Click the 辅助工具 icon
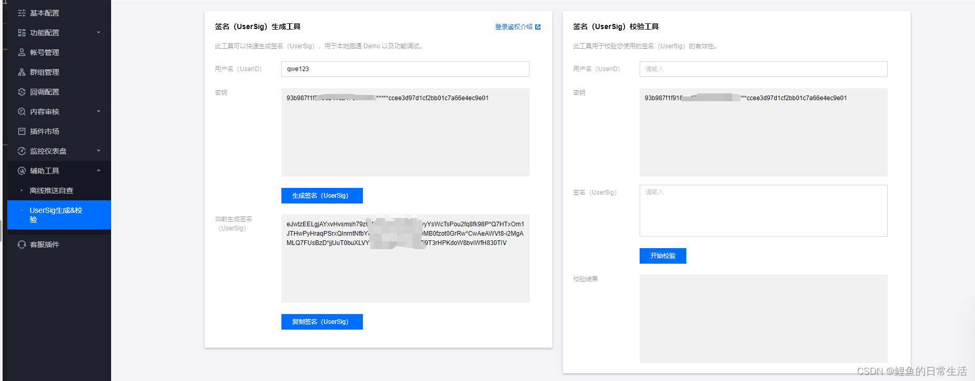Image resolution: width=975 pixels, height=381 pixels. (22, 171)
